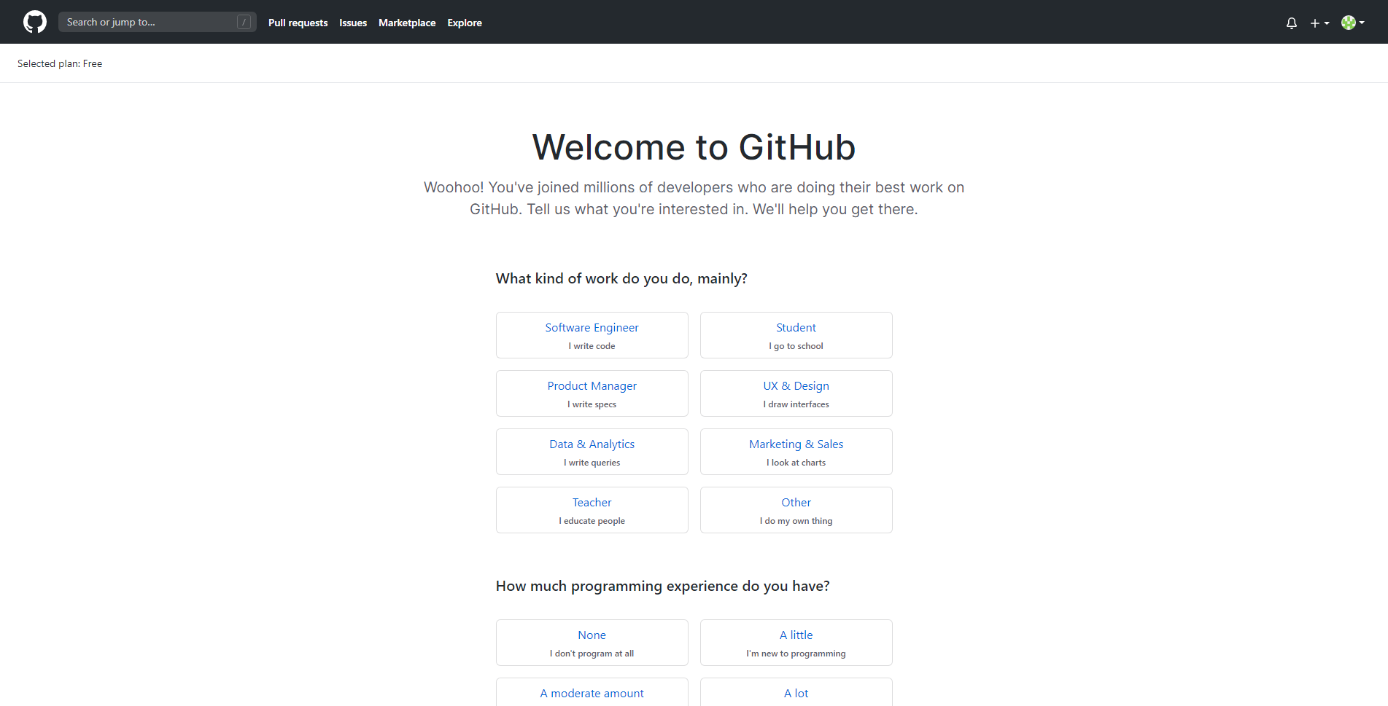The height and width of the screenshot is (706, 1388).
Task: Select A moderate amount of experience
Action: pyautogui.click(x=592, y=692)
